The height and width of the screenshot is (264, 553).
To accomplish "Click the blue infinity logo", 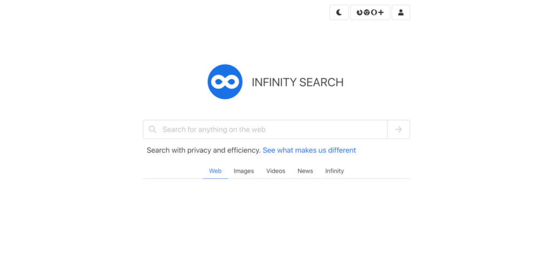I will coord(225,82).
